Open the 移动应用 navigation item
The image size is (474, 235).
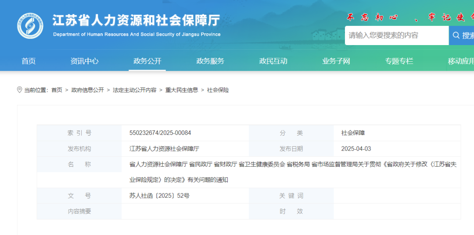(x=461, y=61)
